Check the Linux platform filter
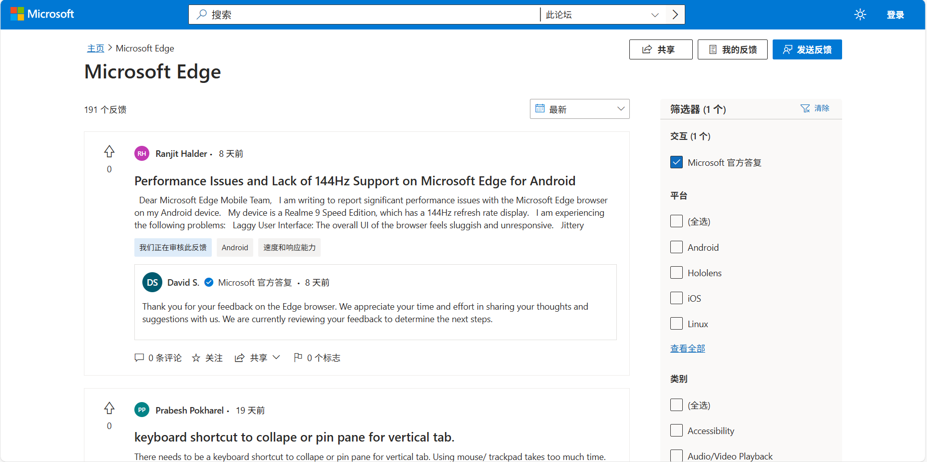The width and height of the screenshot is (927, 462). pyautogui.click(x=676, y=324)
